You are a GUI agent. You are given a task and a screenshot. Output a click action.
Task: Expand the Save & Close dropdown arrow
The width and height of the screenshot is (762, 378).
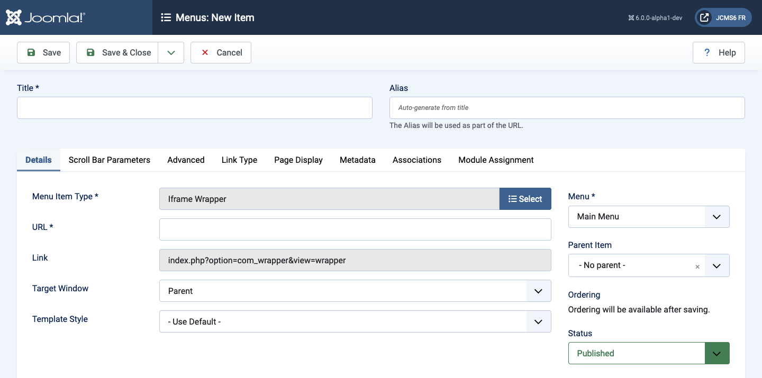pos(171,52)
